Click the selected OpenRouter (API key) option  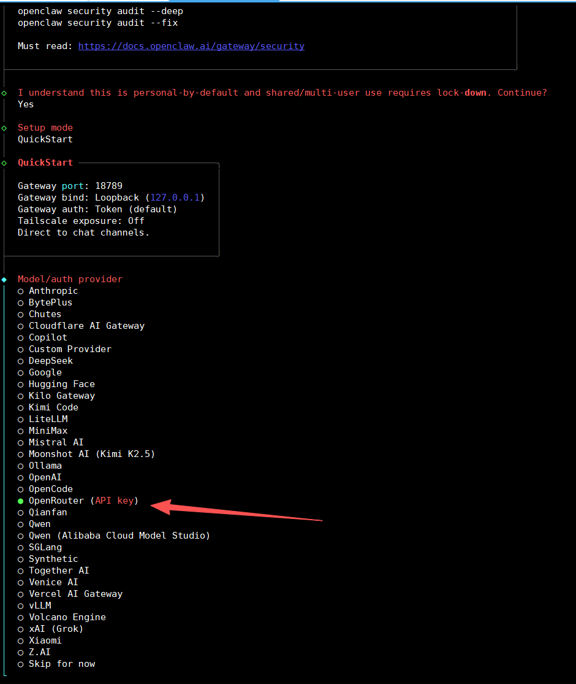pyautogui.click(x=78, y=501)
